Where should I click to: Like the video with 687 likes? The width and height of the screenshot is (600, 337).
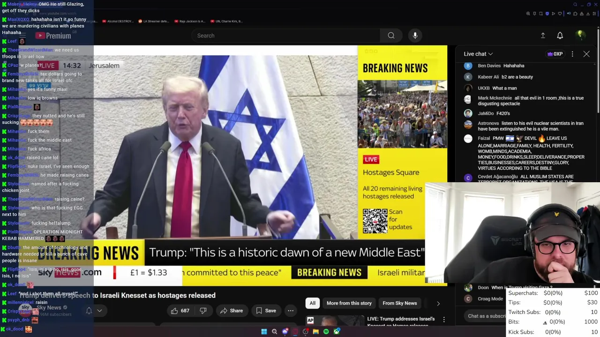pyautogui.click(x=180, y=311)
